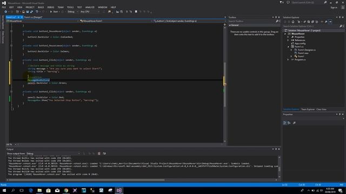Open Chrome from the taskbar
This screenshot has width=346, height=194.
point(66,190)
